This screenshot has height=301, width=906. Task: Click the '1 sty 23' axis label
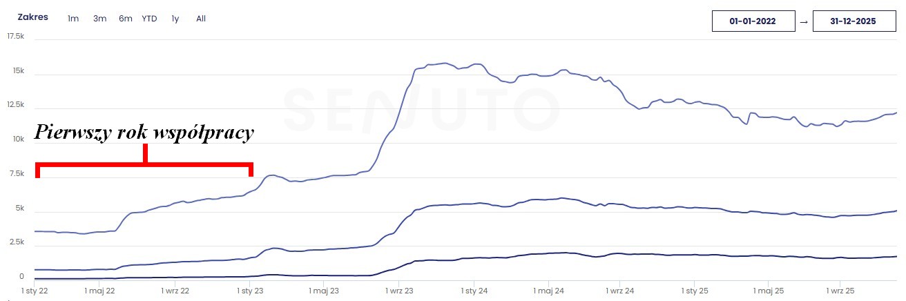click(x=250, y=291)
